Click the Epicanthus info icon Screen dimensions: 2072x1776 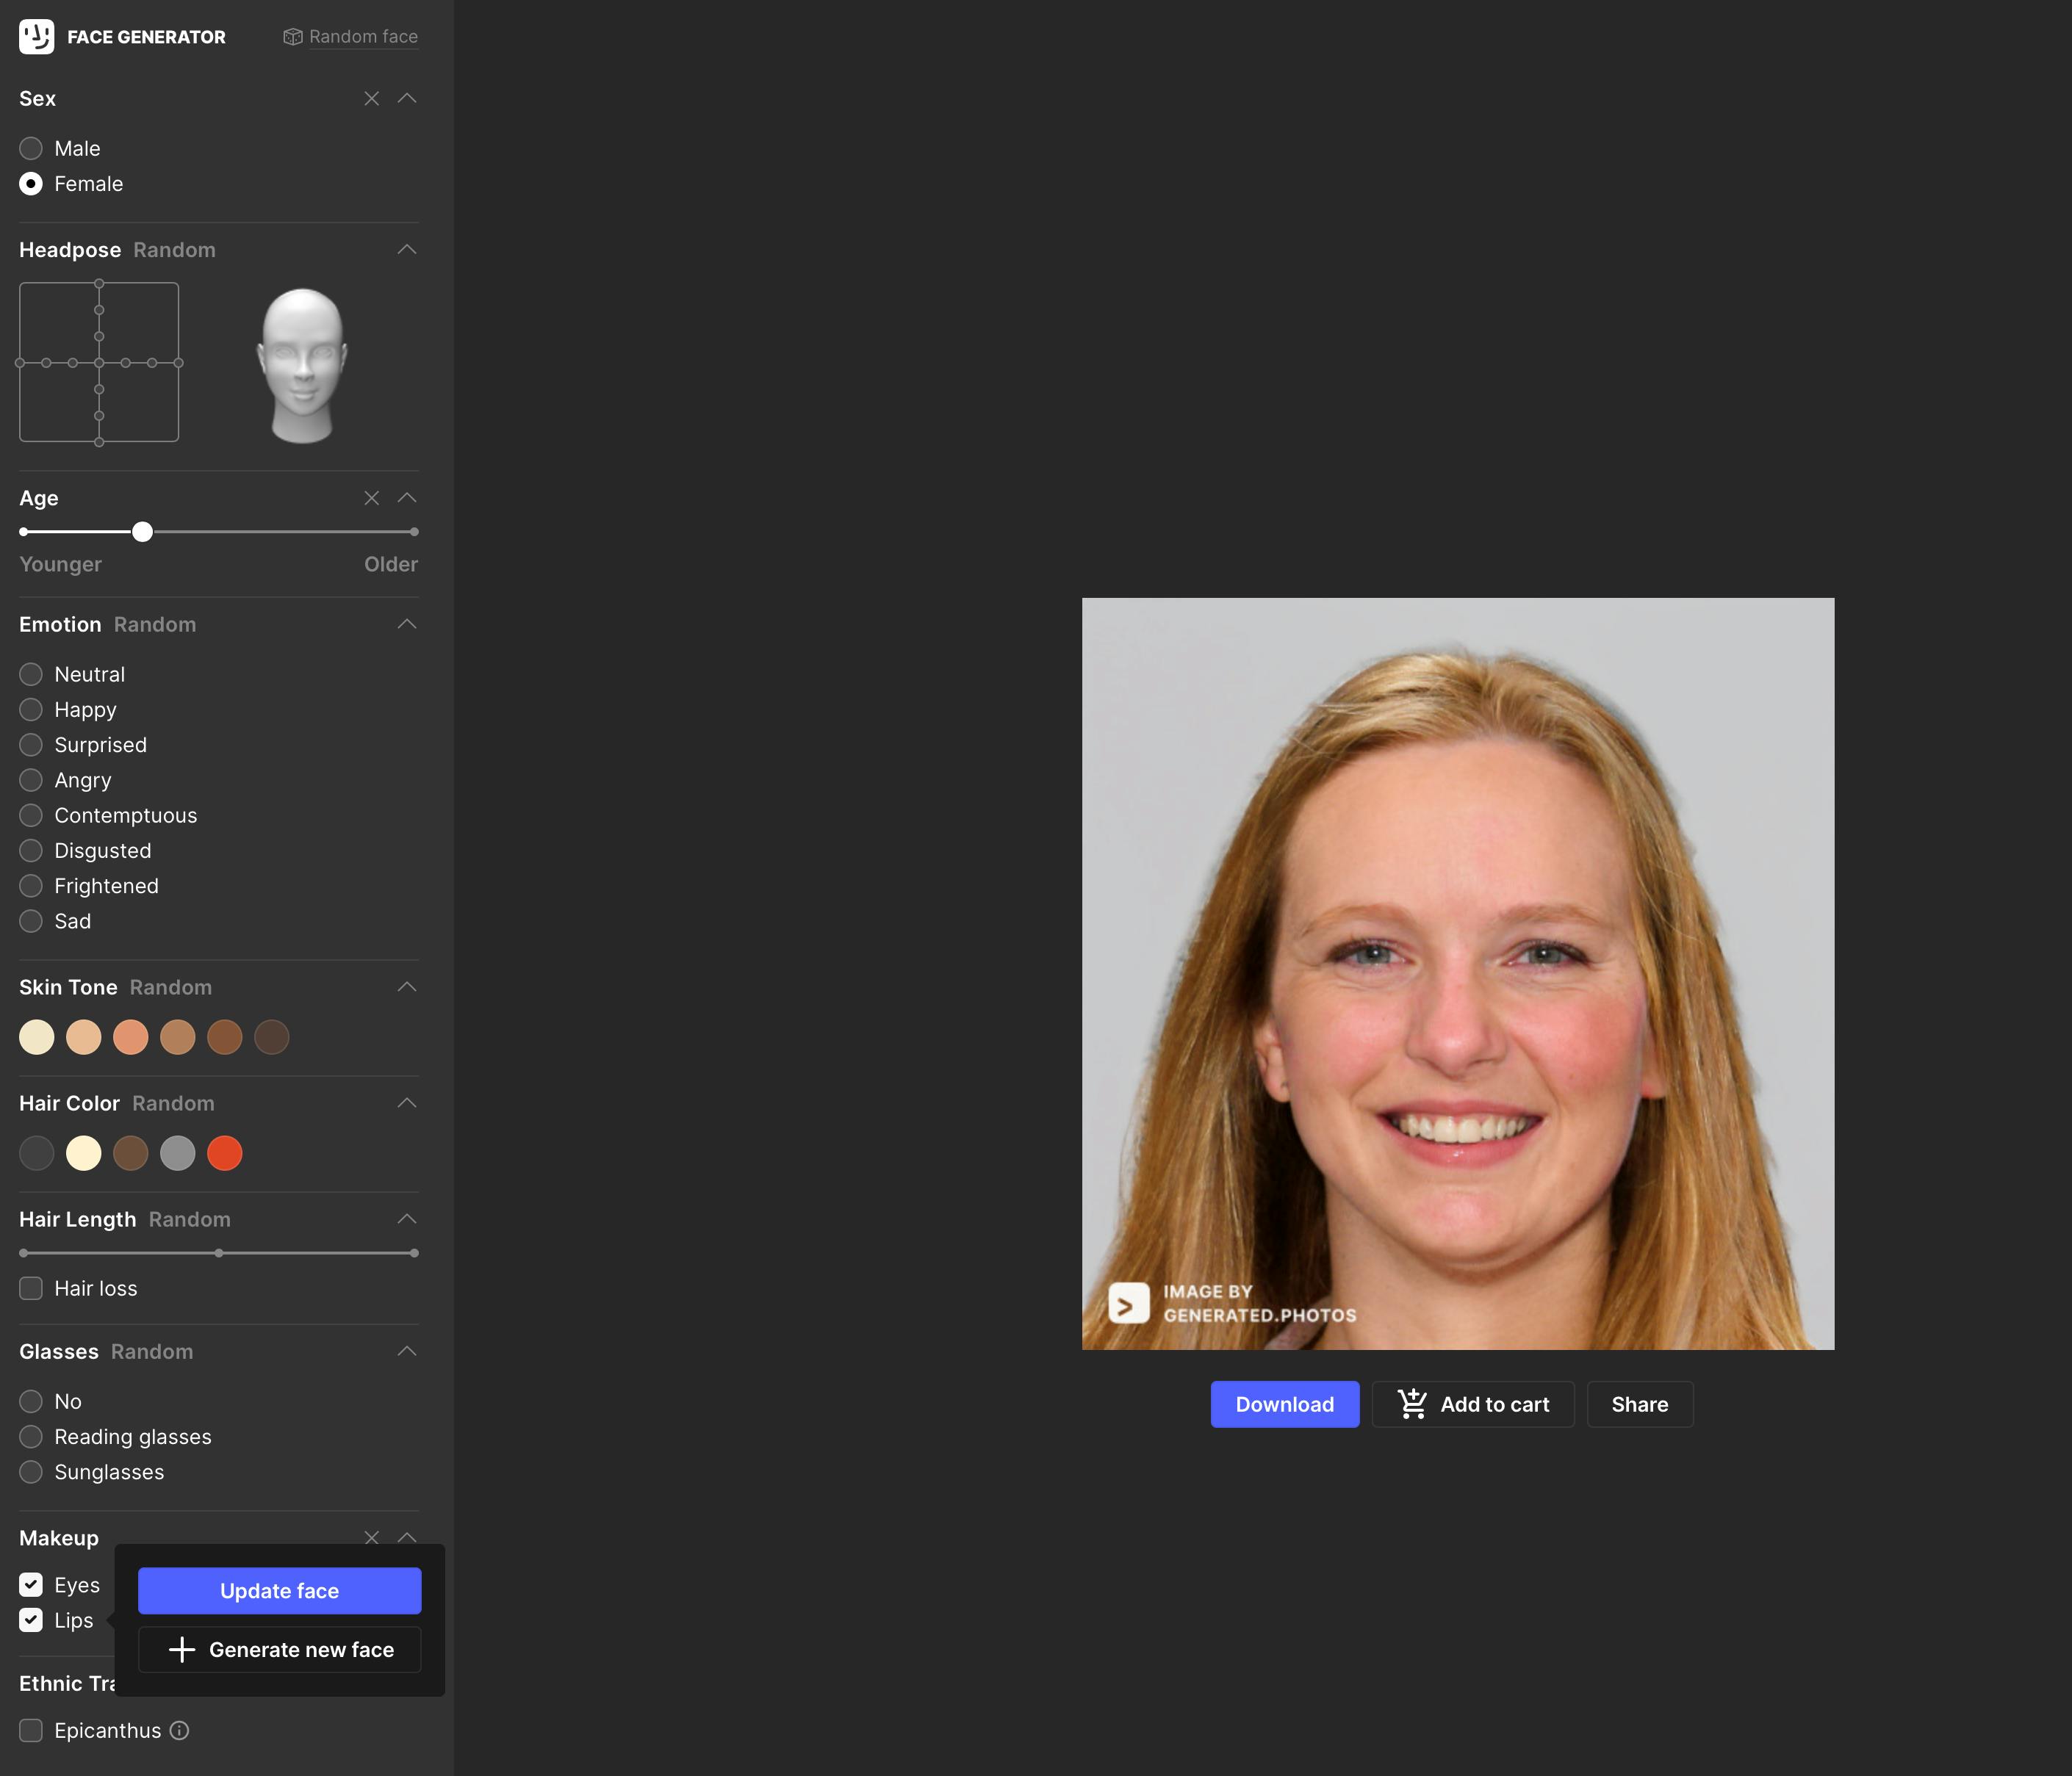click(x=179, y=1730)
